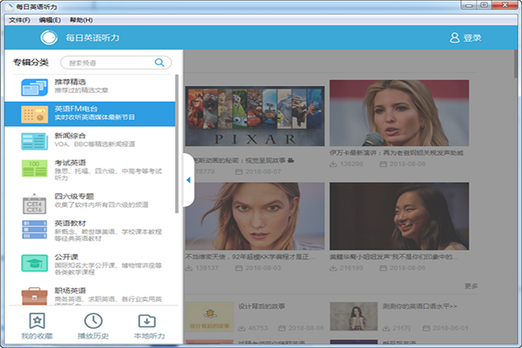This screenshot has height=348, width=522.
Task: Open the 文件(F) menu
Action: (19, 19)
